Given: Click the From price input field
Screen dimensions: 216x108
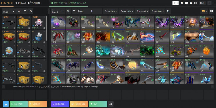Looking at the screenshot, I should click(x=83, y=11).
